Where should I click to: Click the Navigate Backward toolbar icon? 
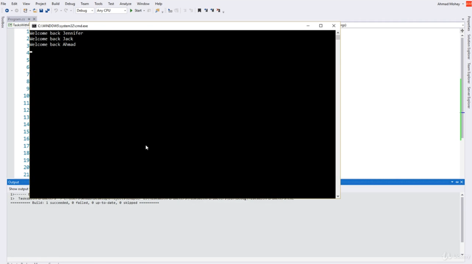pyautogui.click(x=7, y=11)
